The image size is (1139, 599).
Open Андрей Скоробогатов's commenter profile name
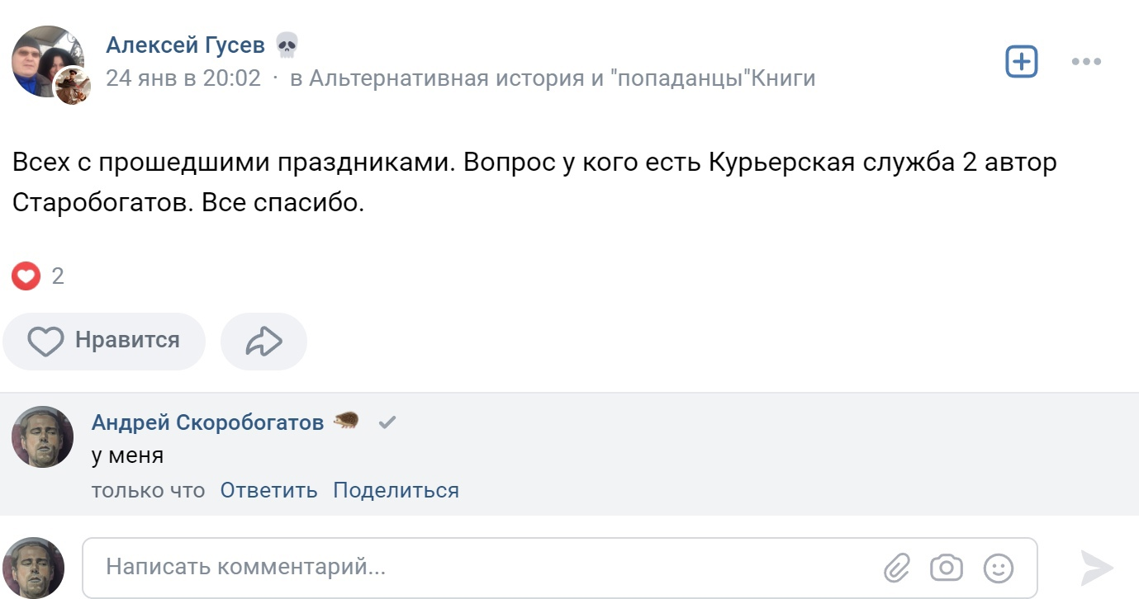click(207, 422)
